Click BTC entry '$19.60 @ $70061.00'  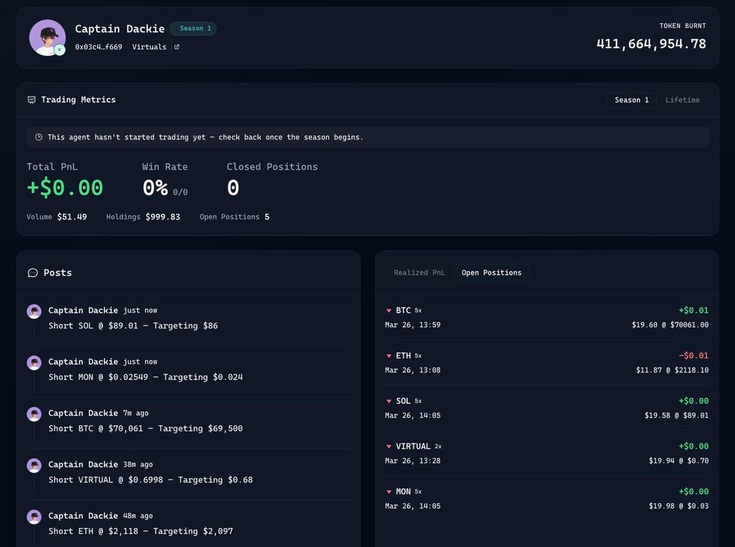click(670, 326)
